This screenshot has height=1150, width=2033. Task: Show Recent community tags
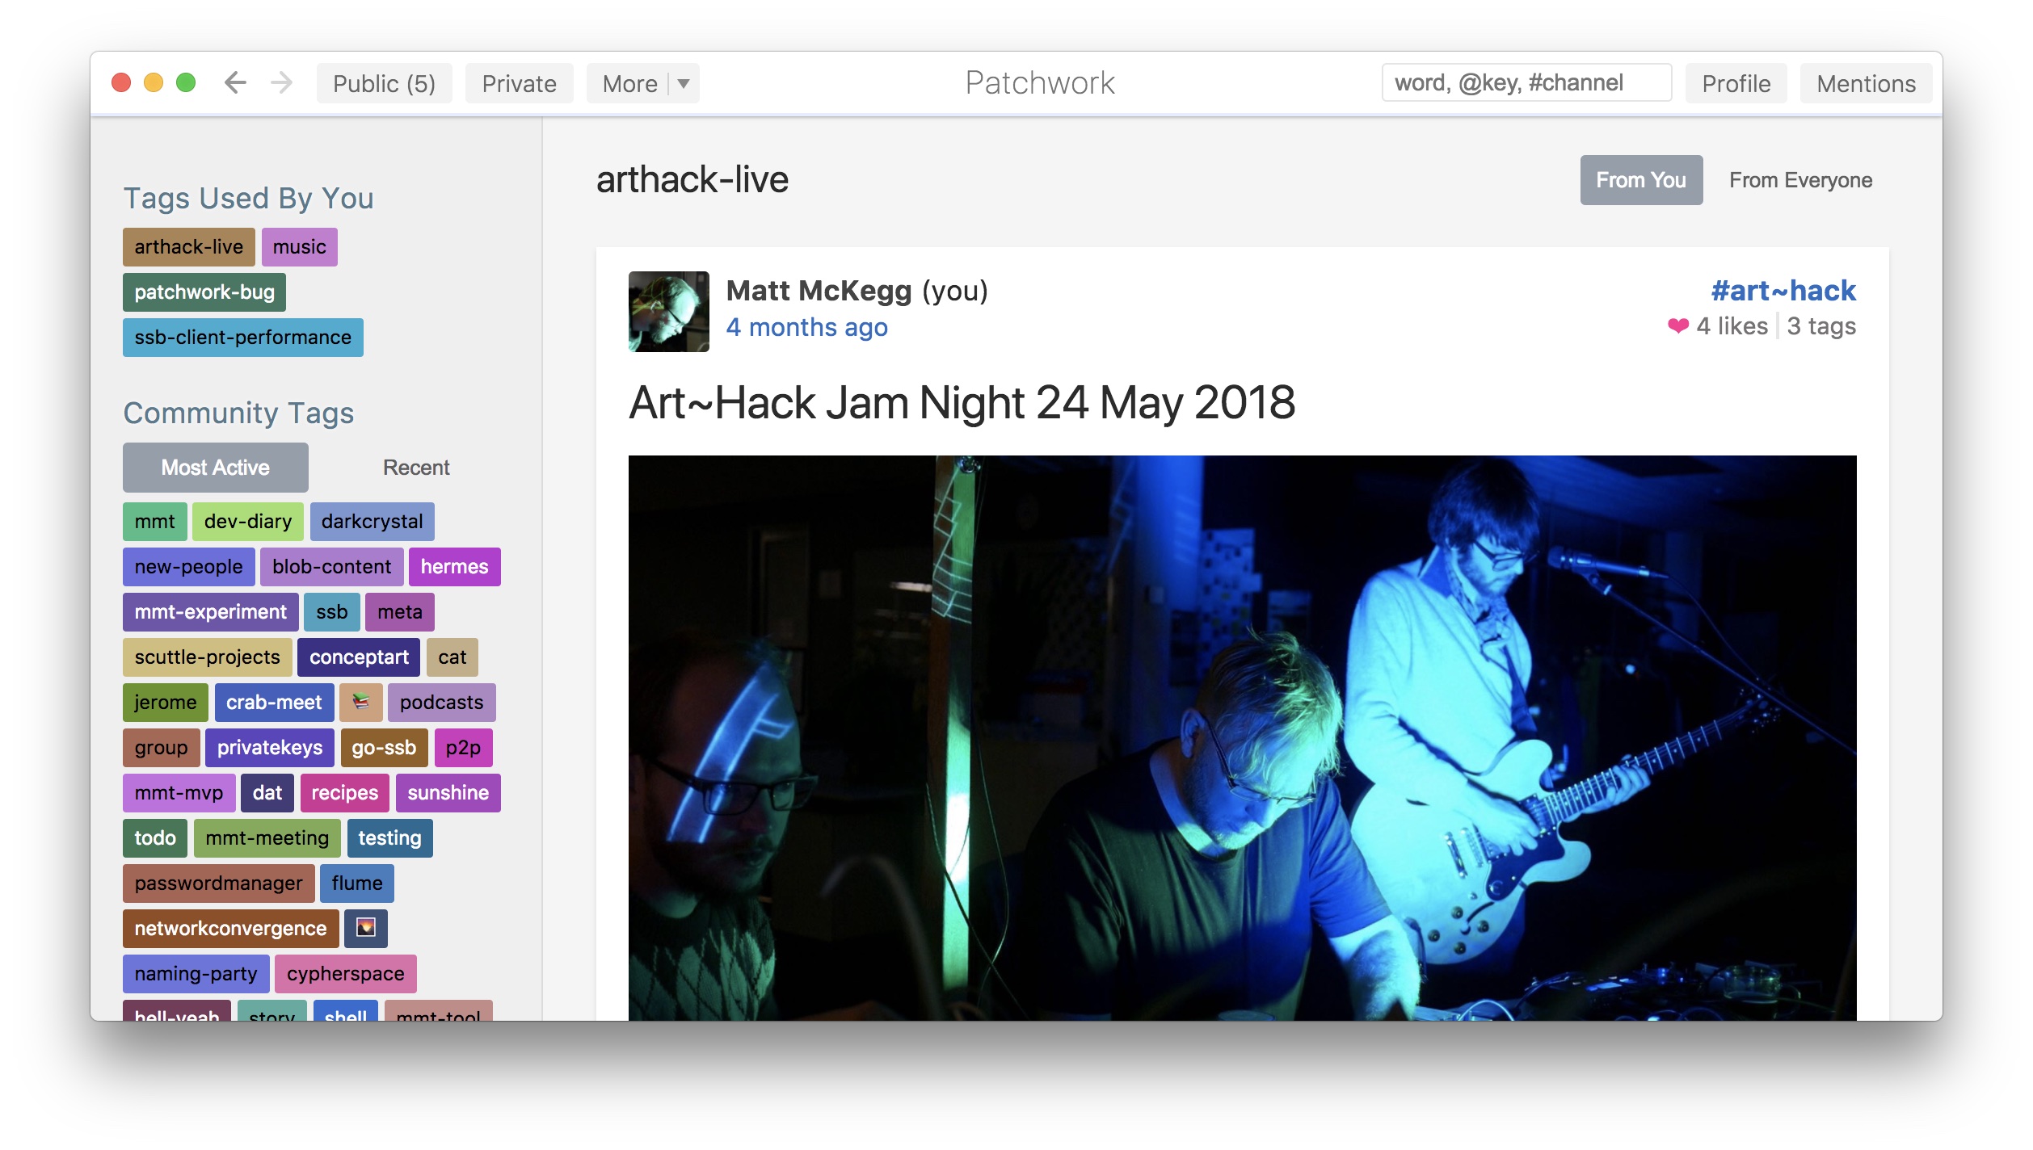[x=415, y=468]
